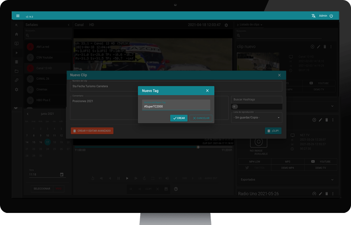Close the Nuevo Clip dialog
351x225 pixels.
(279, 75)
